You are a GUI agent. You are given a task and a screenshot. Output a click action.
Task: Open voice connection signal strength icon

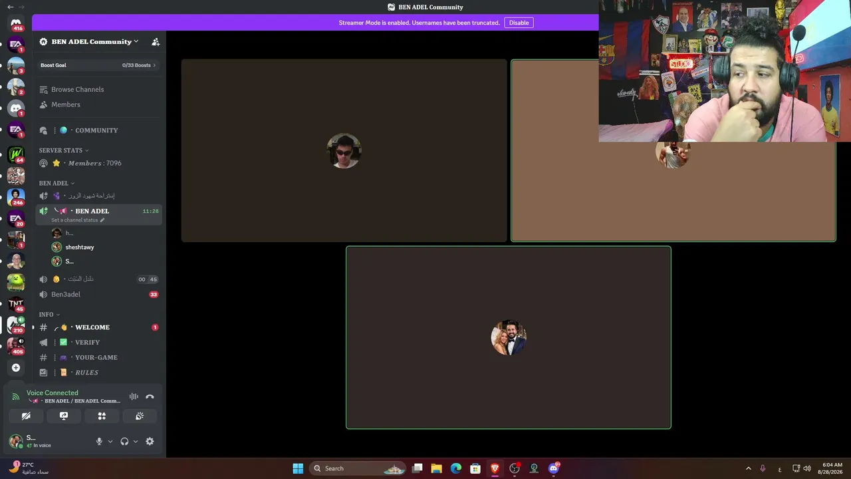click(16, 397)
